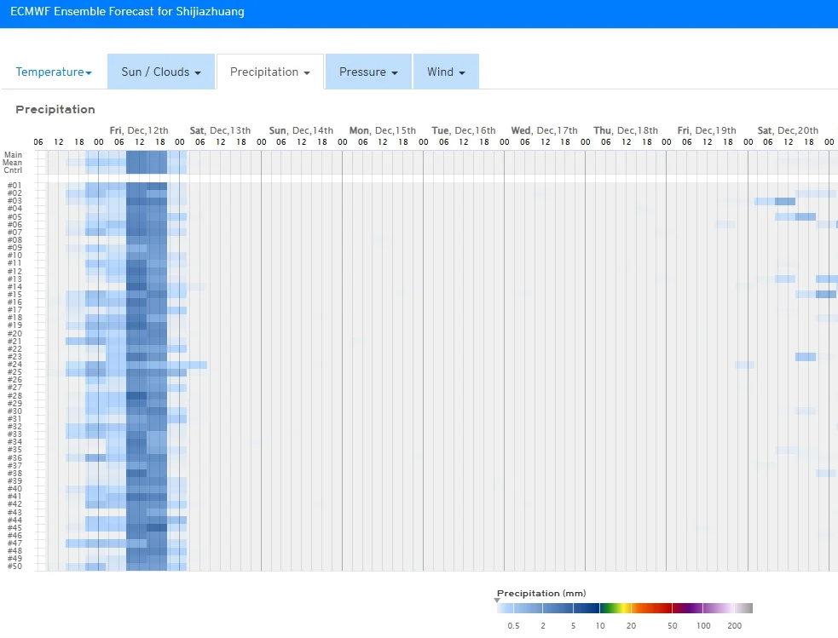Open the Temperature dropdown tab
Image resolution: width=838 pixels, height=638 pixels.
click(x=54, y=72)
